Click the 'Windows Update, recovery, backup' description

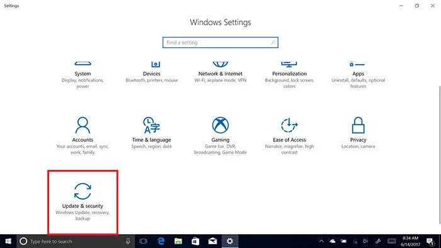83,215
